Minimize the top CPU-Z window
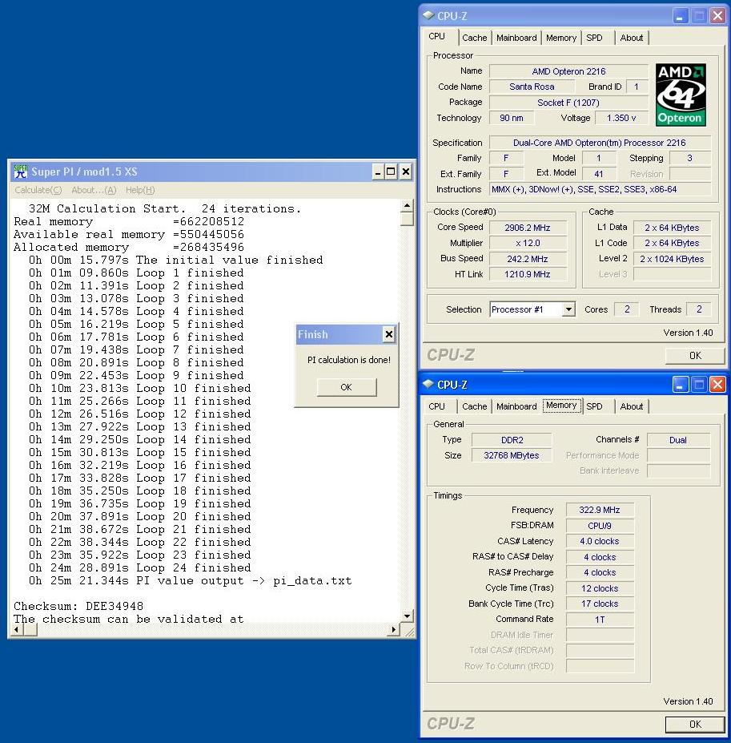 tap(680, 16)
